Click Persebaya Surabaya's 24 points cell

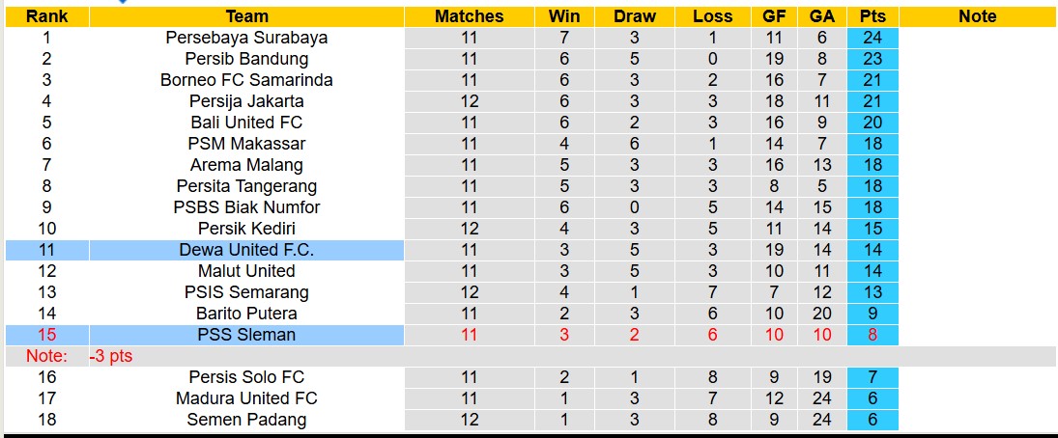point(872,38)
